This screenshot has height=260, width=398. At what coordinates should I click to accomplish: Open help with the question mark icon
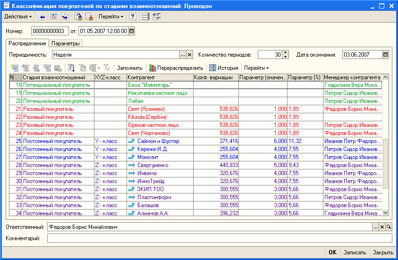click(133, 17)
